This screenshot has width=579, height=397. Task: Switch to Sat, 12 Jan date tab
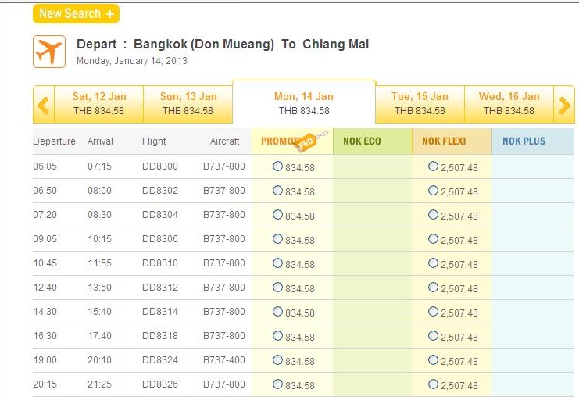(x=99, y=105)
